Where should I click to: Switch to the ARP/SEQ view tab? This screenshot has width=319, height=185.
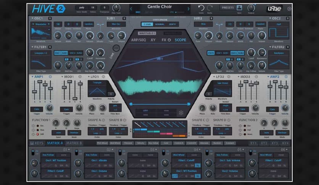pos(138,40)
